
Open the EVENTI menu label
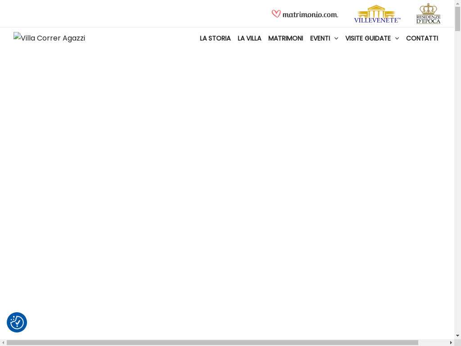pos(320,39)
